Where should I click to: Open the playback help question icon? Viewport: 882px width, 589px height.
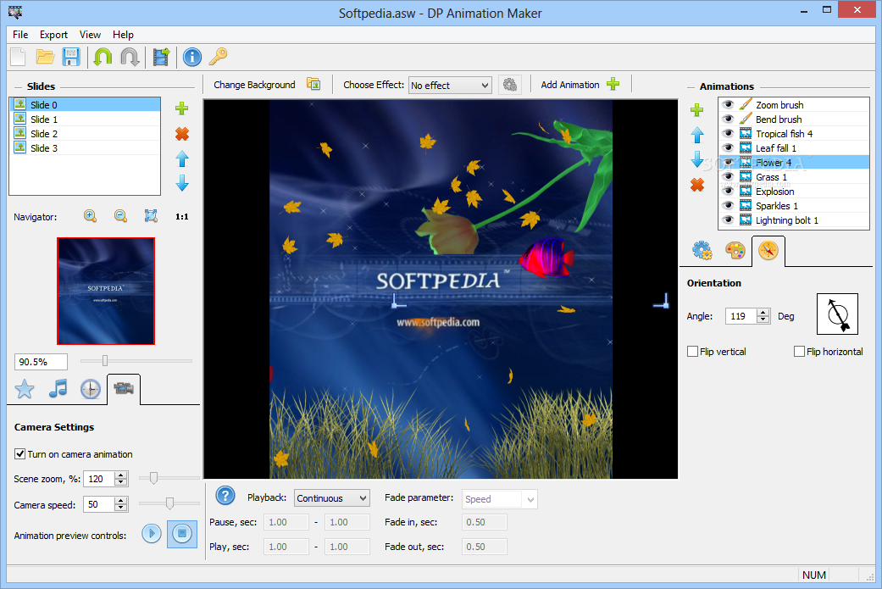pos(225,496)
